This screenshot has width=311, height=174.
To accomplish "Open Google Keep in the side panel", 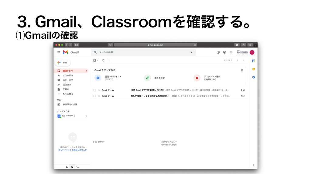I will [254, 69].
